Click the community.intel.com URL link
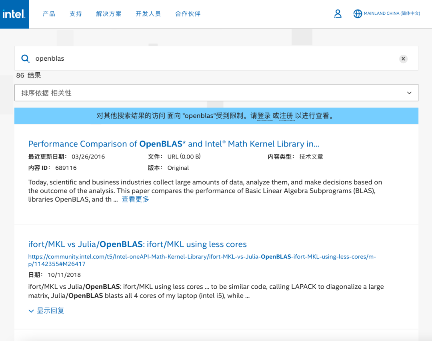The width and height of the screenshot is (432, 341). [x=202, y=257]
